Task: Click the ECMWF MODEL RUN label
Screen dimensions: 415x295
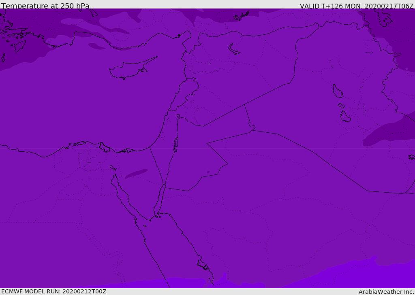Action: 54,291
